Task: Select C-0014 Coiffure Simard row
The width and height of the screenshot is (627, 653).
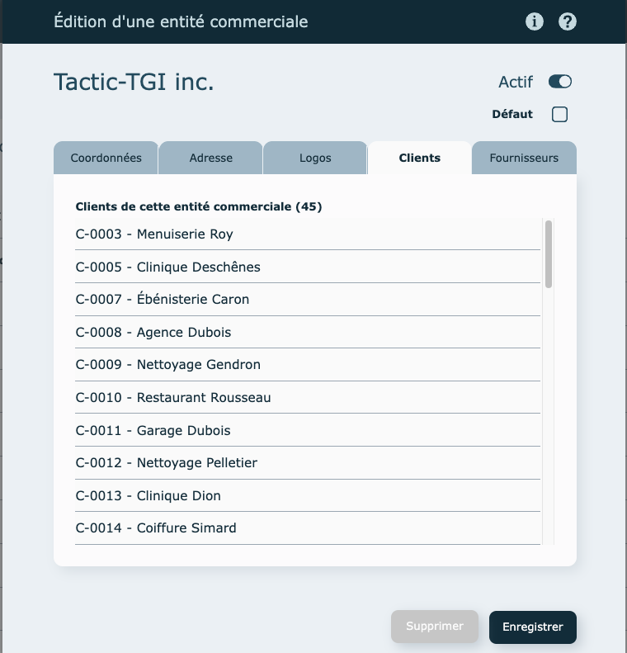Action: click(155, 528)
